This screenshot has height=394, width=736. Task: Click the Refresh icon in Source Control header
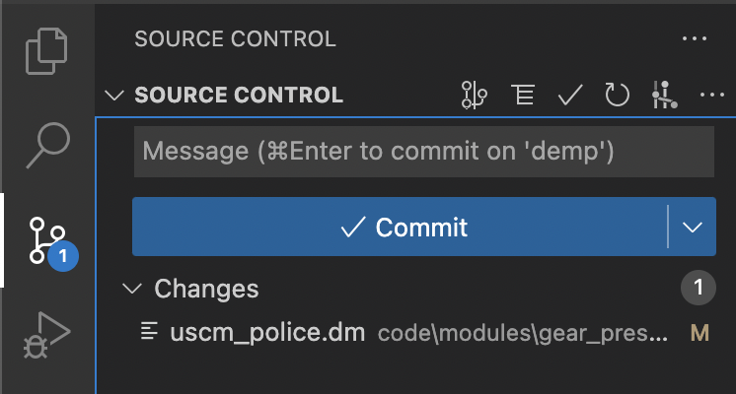pos(617,96)
